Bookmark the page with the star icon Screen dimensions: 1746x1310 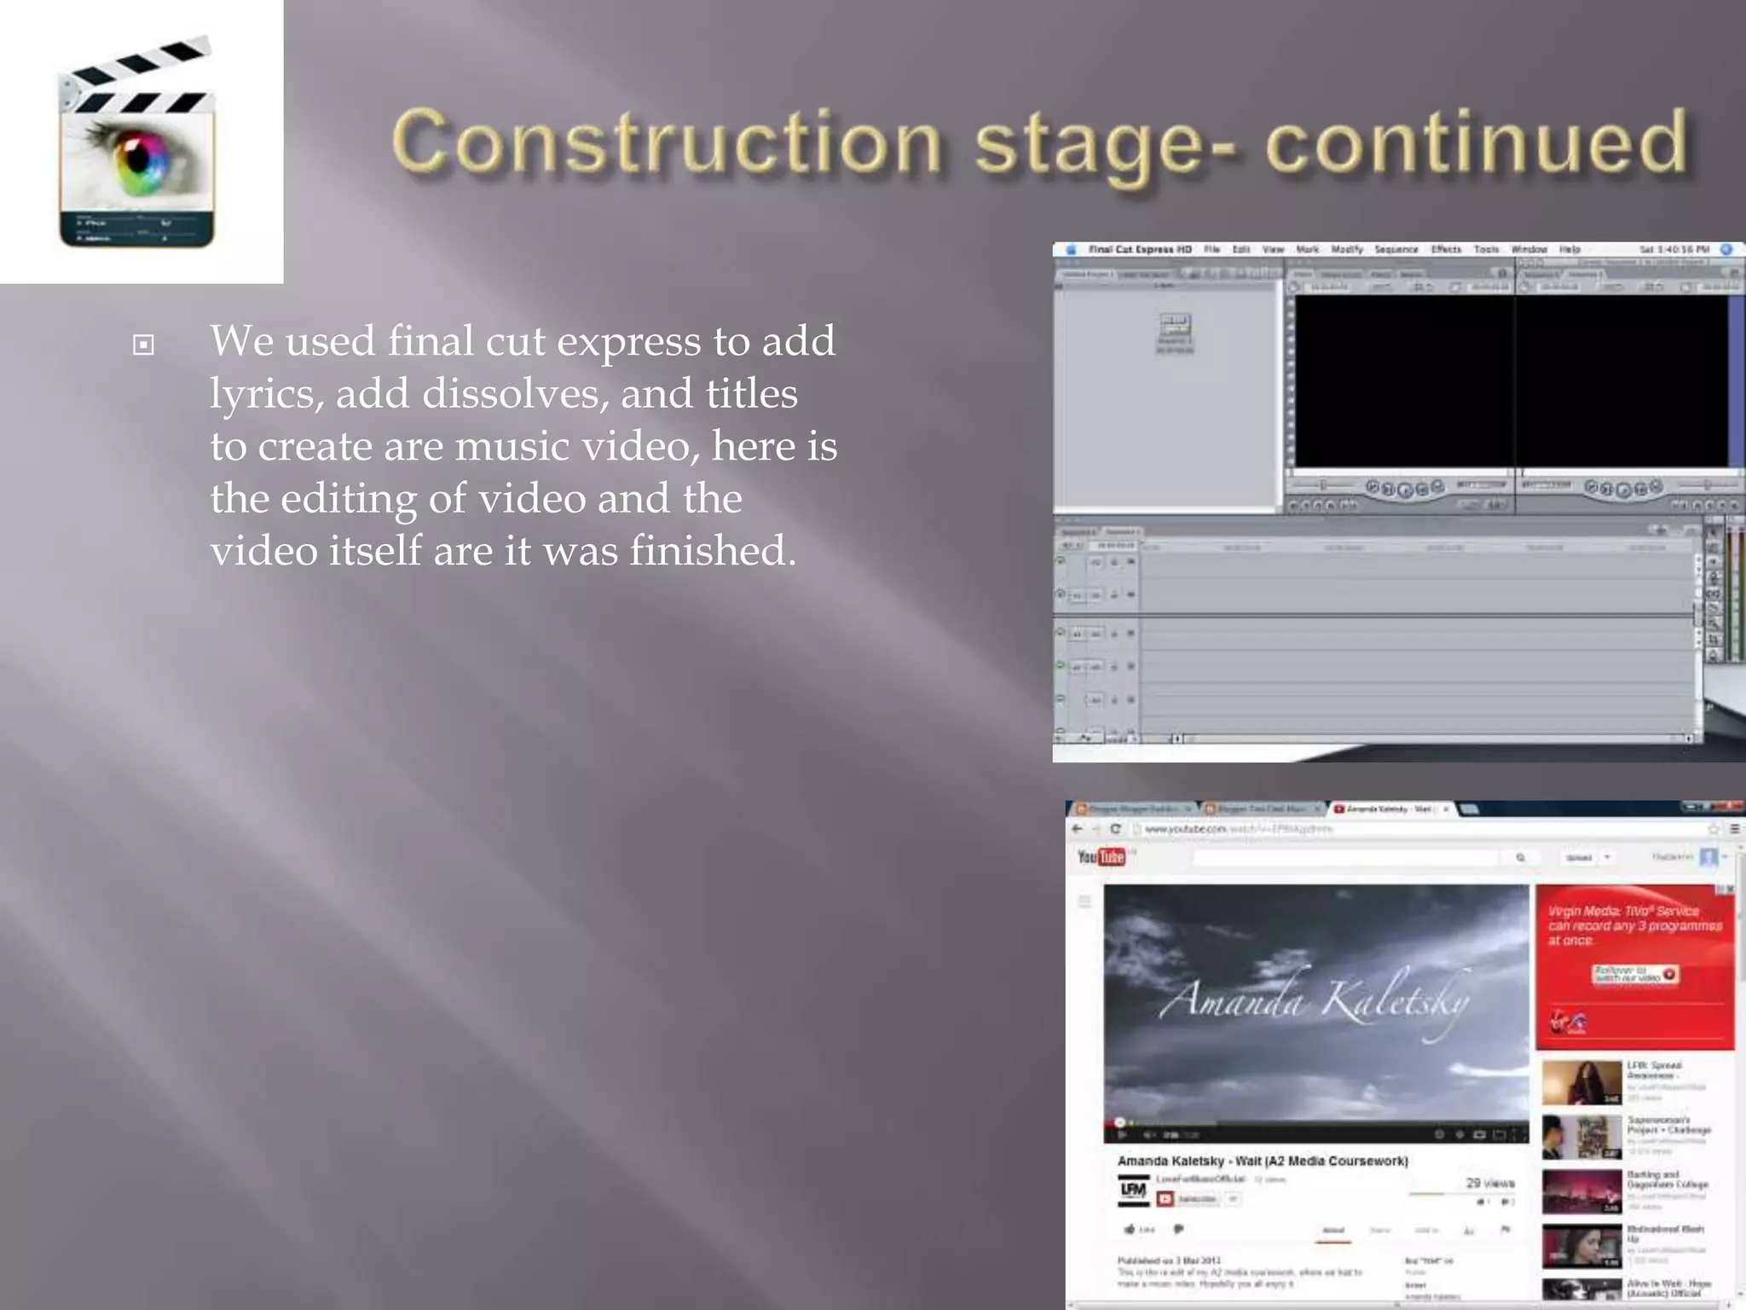pos(1714,829)
